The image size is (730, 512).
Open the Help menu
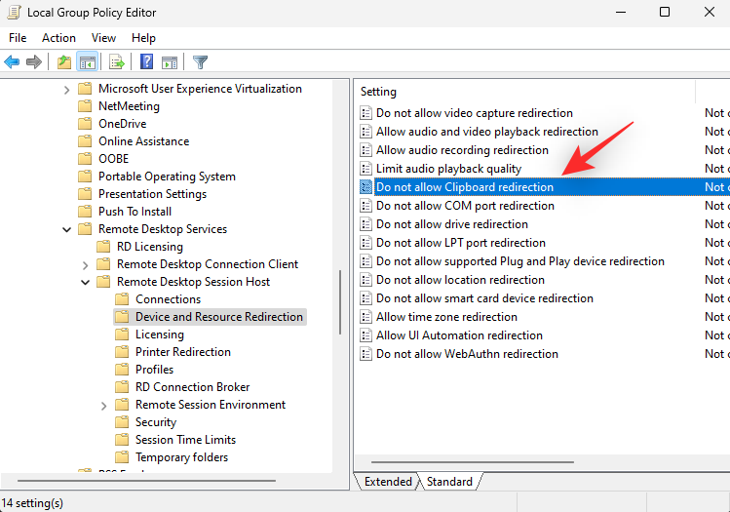point(143,38)
